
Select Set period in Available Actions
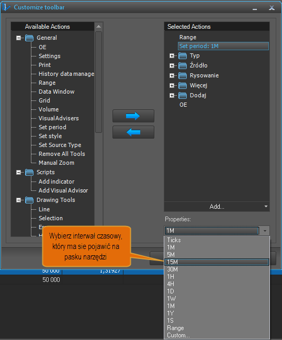(52, 127)
